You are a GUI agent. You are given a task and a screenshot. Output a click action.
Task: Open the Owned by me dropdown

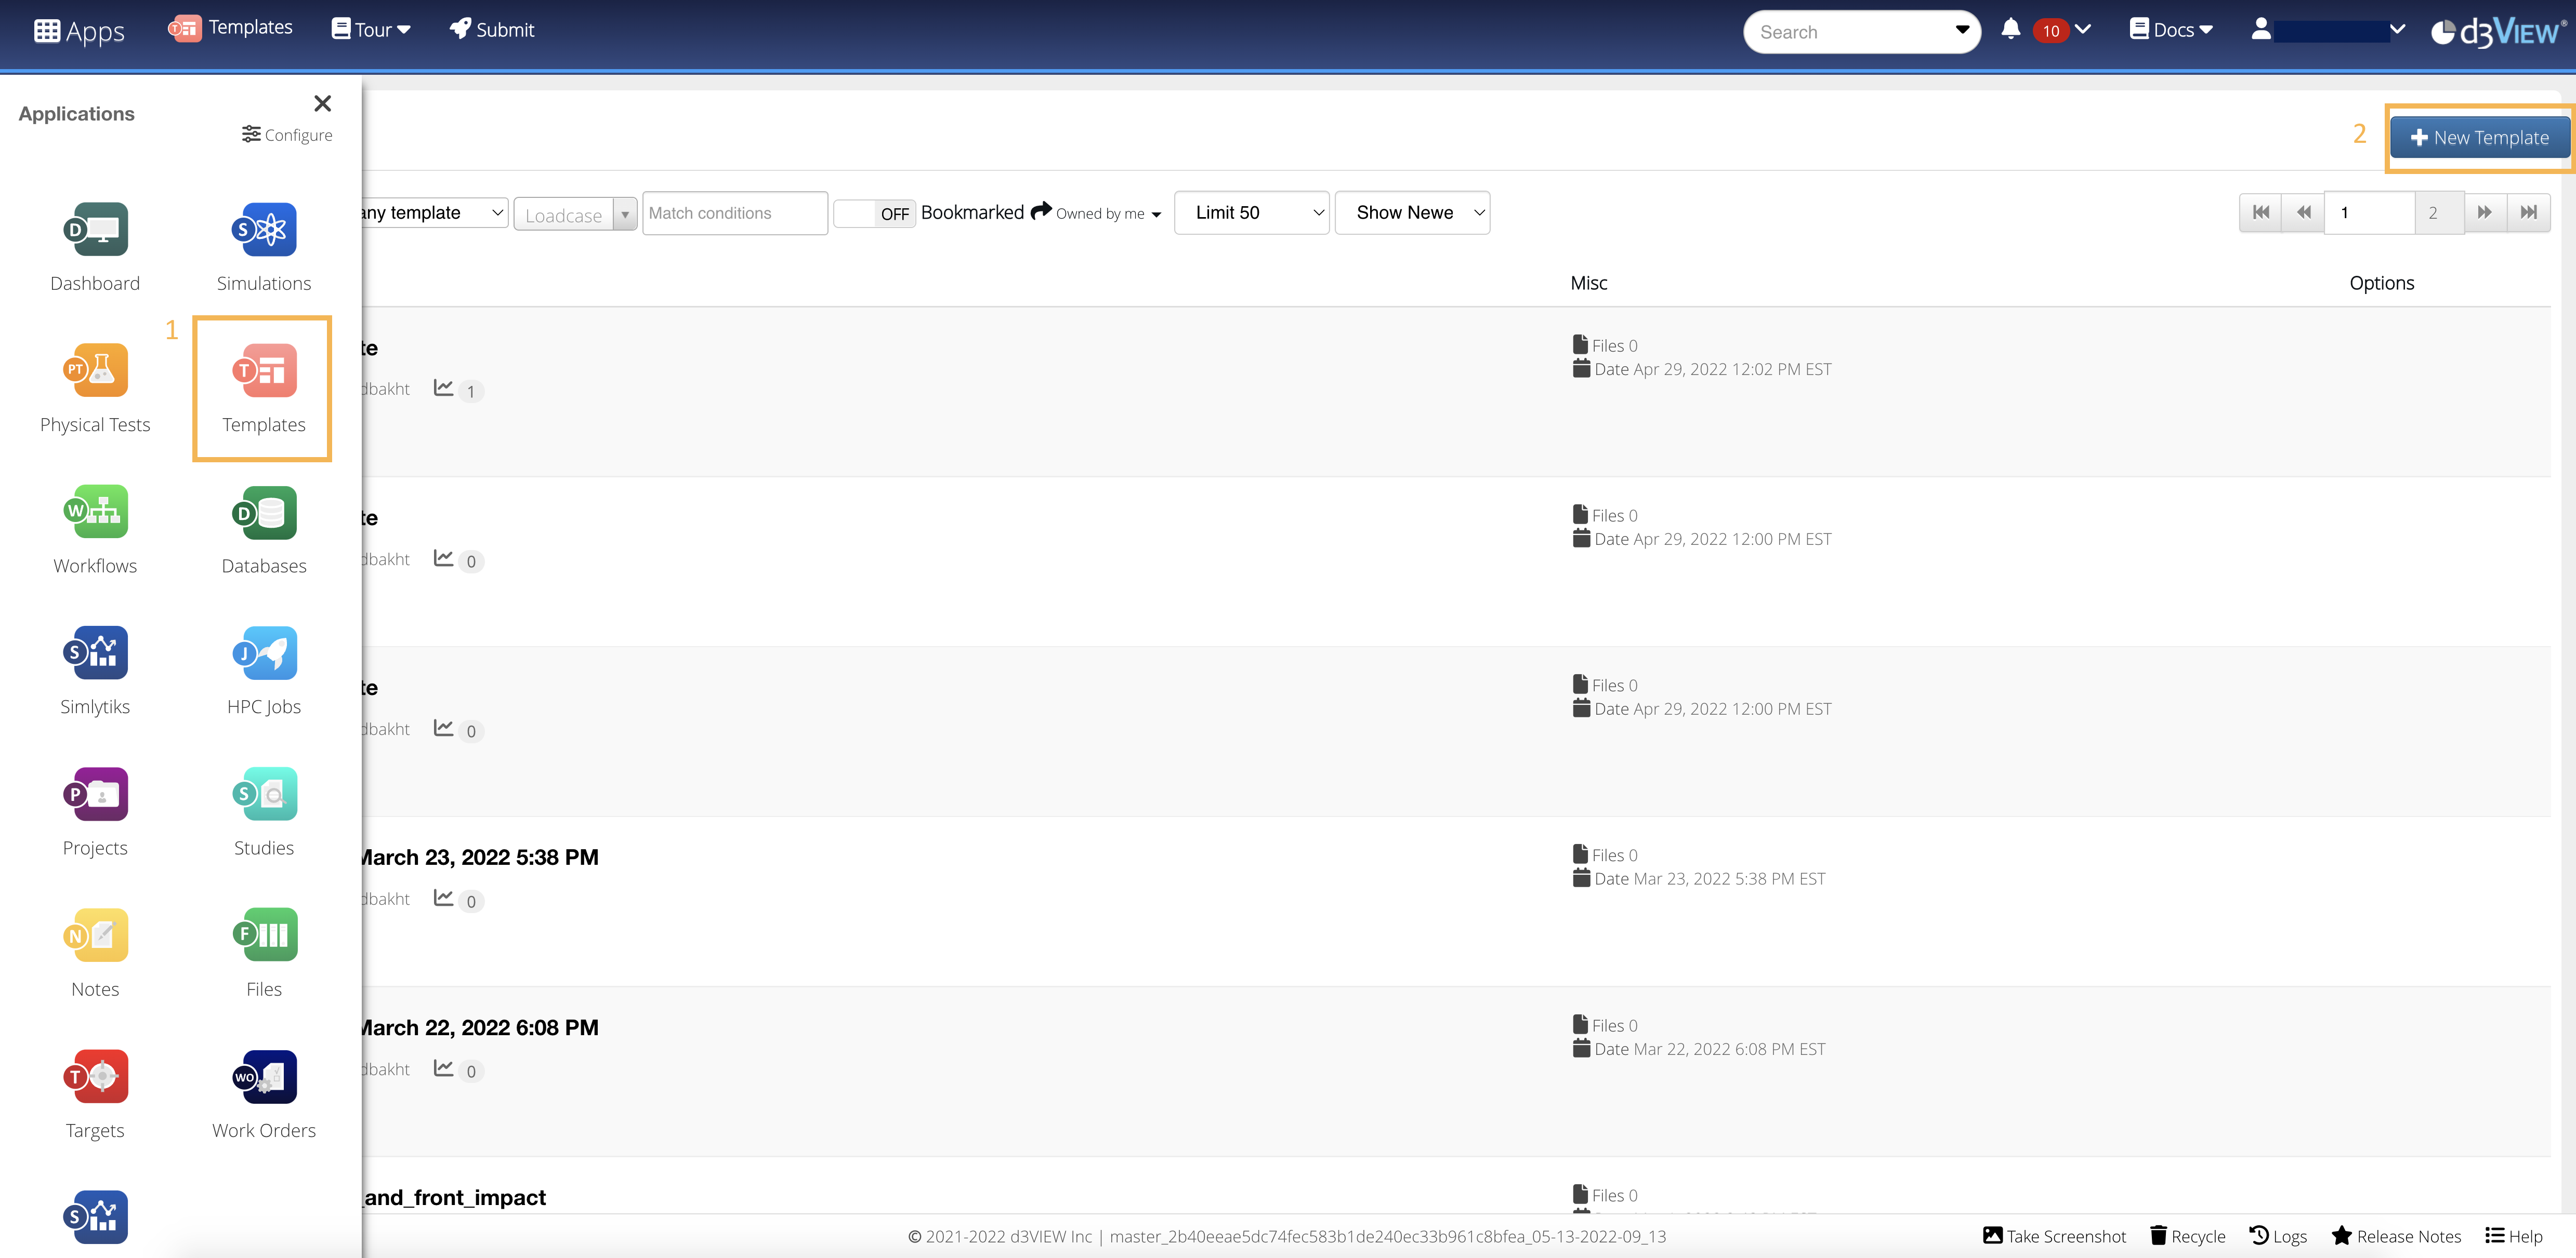point(1108,214)
